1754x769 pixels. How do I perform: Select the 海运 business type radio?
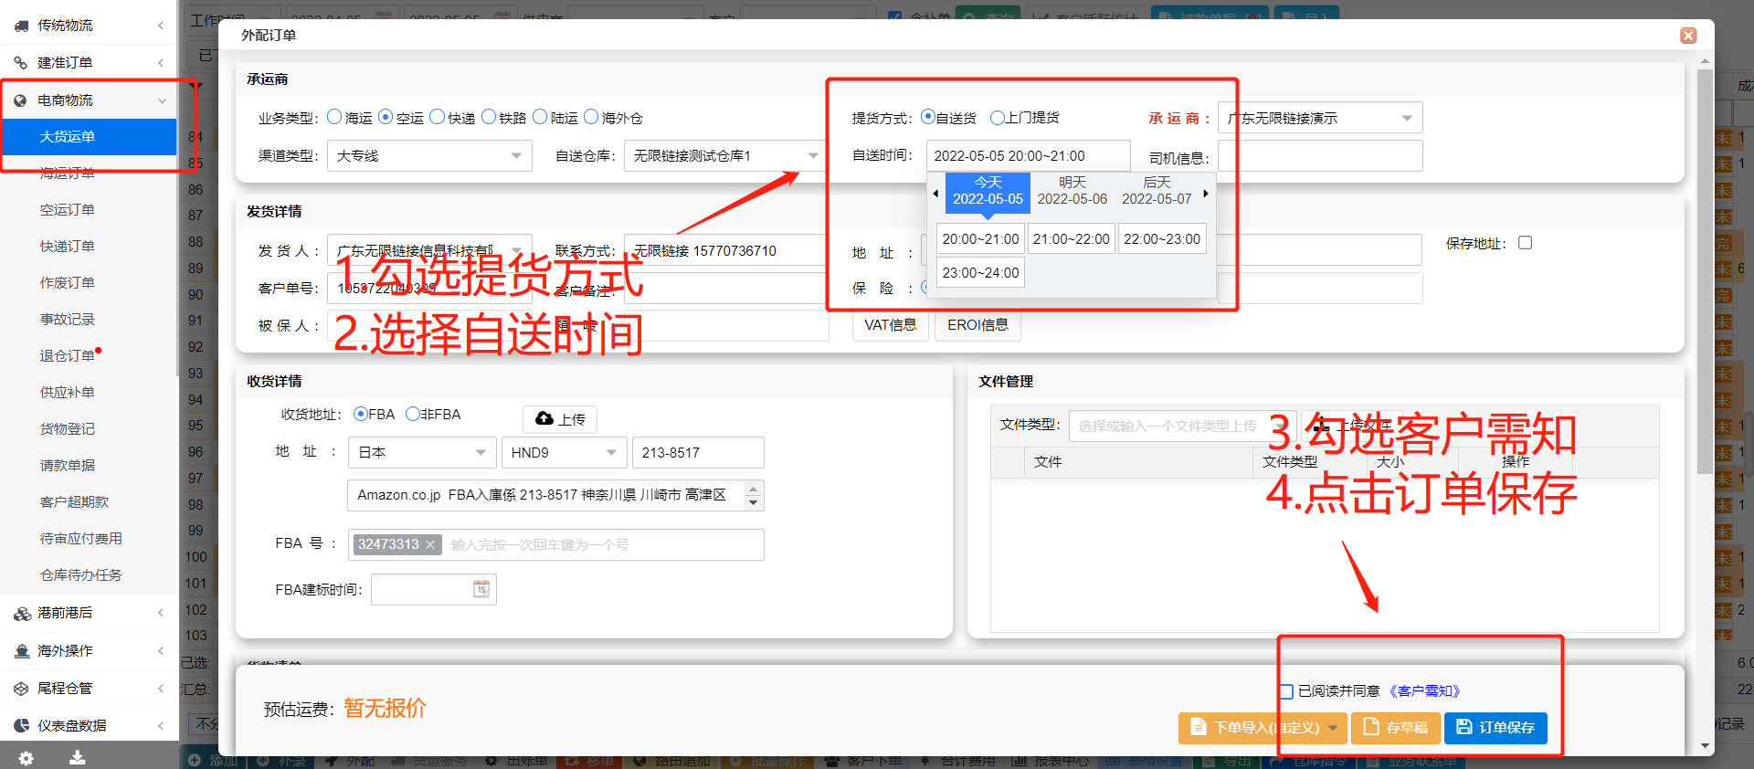click(x=334, y=118)
